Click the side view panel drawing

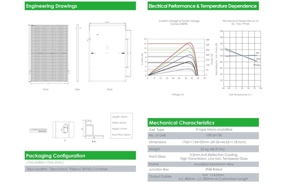pyautogui.click(x=78, y=54)
